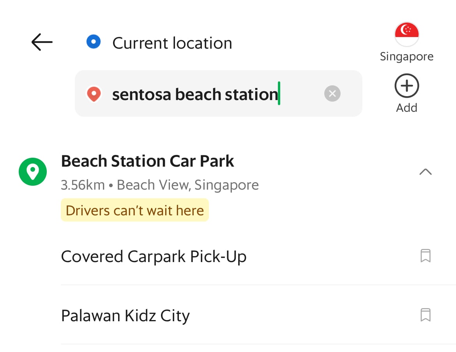The height and width of the screenshot is (352, 456).
Task: Click the red destination pin icon
Action: click(94, 94)
